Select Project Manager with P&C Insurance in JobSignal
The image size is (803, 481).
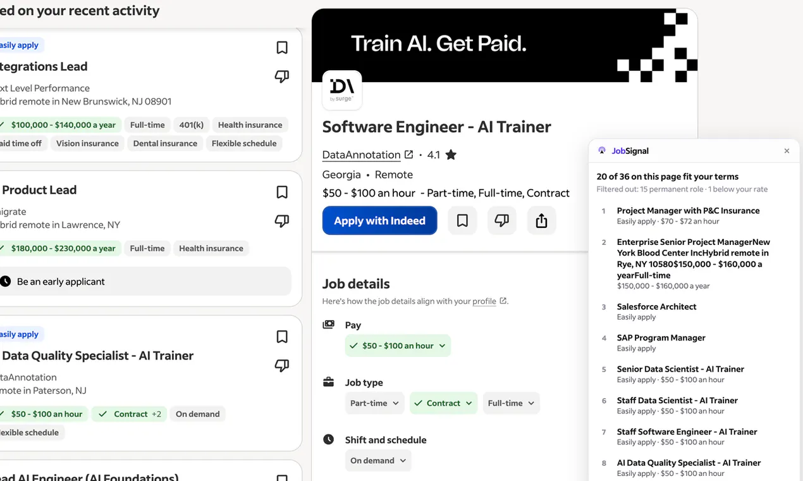(688, 211)
